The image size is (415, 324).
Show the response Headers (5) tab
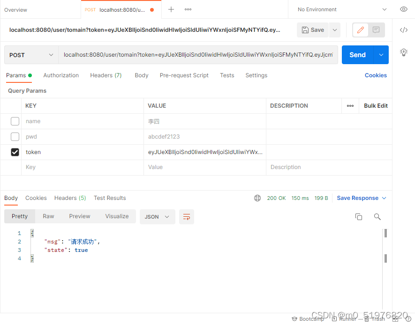[70, 198]
